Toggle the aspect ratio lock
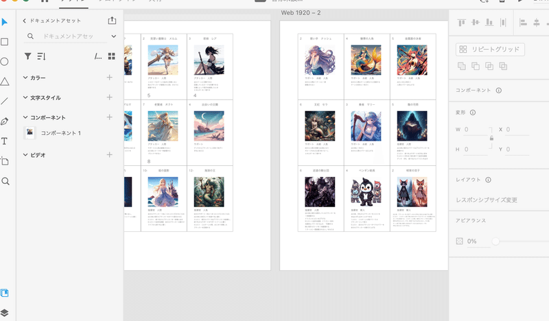 tap(491, 139)
